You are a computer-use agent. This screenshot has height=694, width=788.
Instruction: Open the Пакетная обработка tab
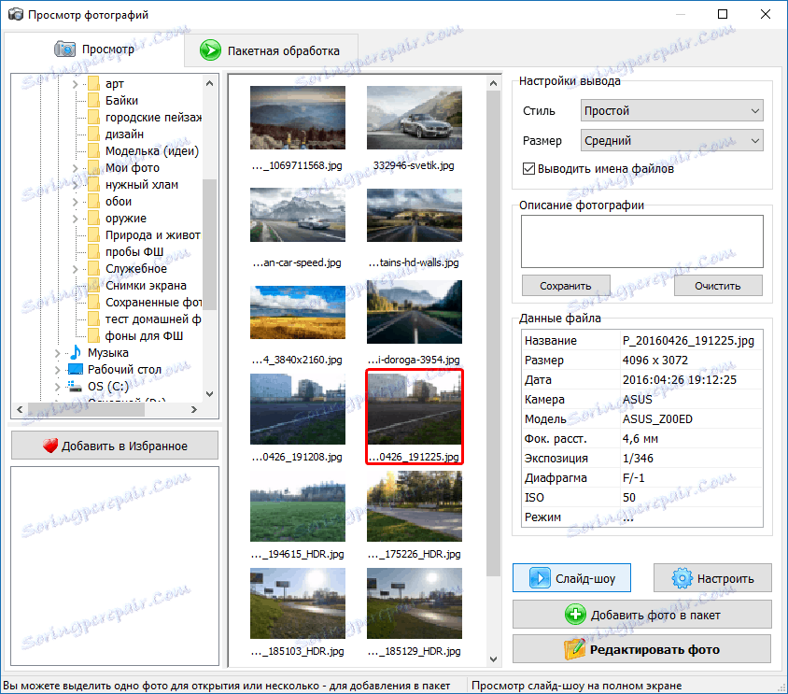tap(272, 50)
